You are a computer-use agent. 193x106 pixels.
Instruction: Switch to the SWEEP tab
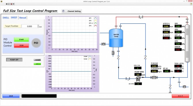[14, 17]
